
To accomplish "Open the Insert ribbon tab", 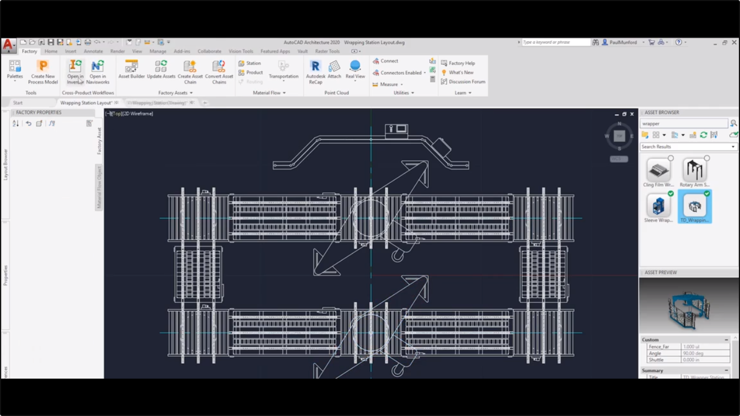I will coord(70,51).
